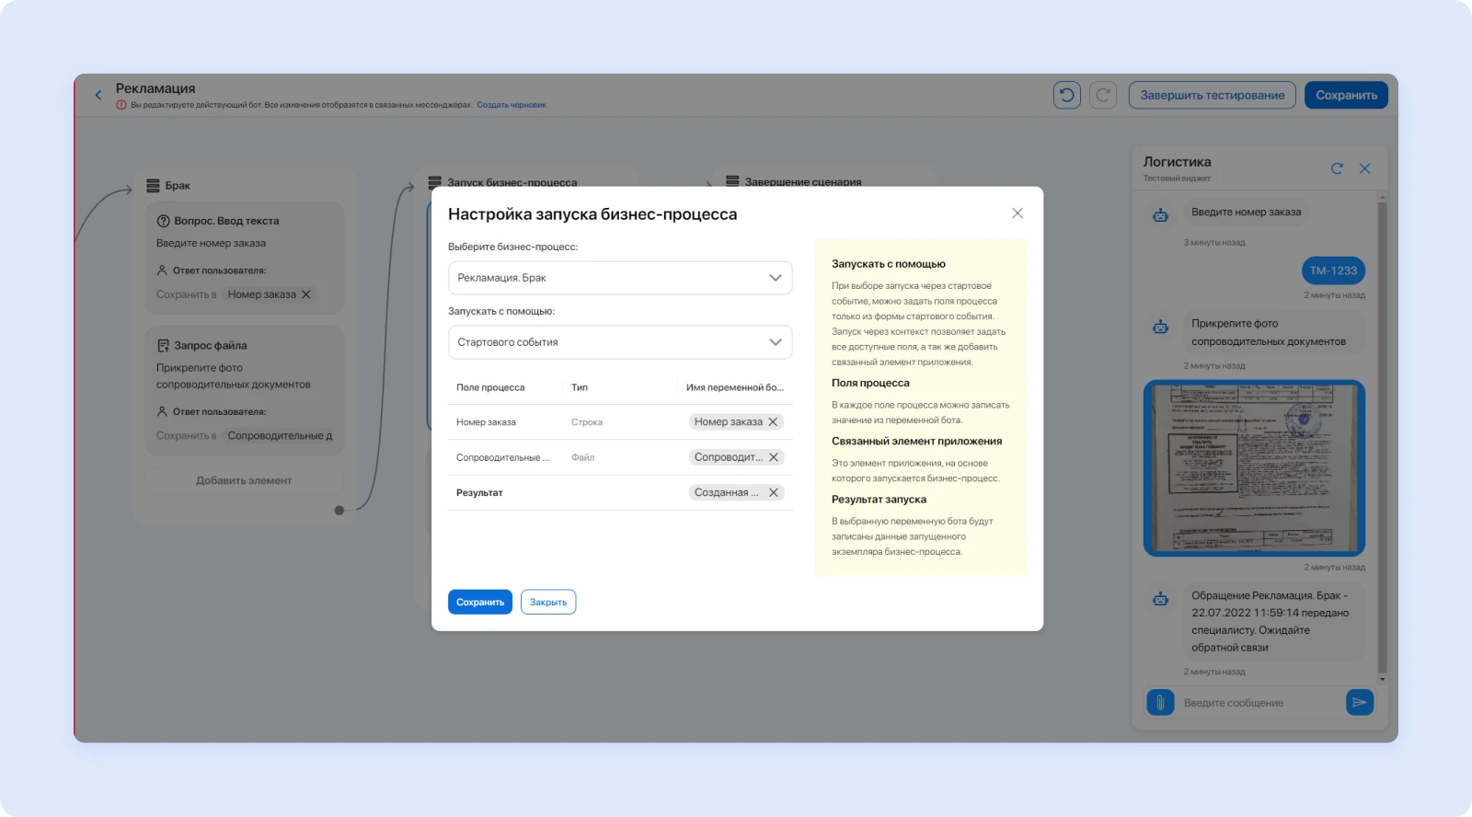Open the Выберите бизнес-процесс dropdown

pyautogui.click(x=619, y=278)
